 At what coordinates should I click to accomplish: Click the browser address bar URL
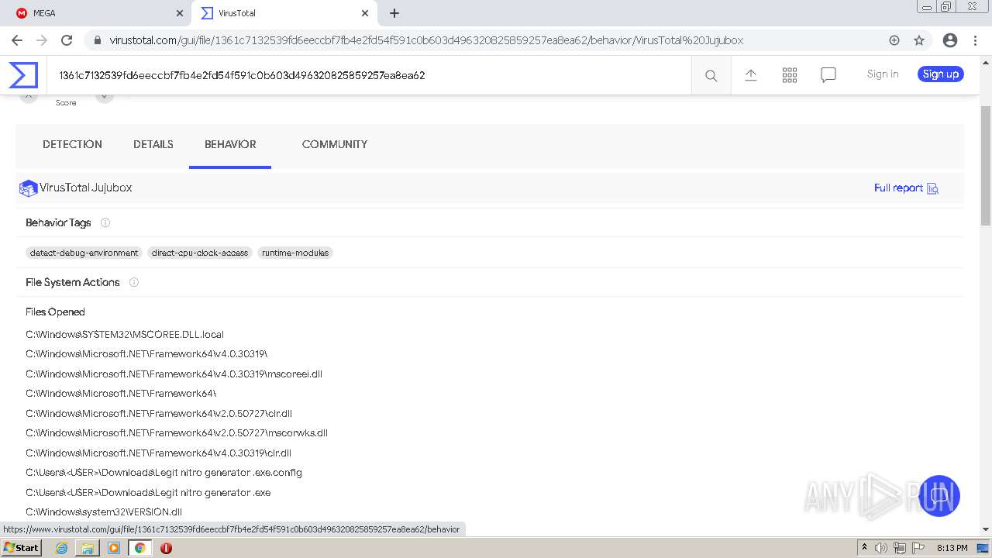click(x=426, y=40)
